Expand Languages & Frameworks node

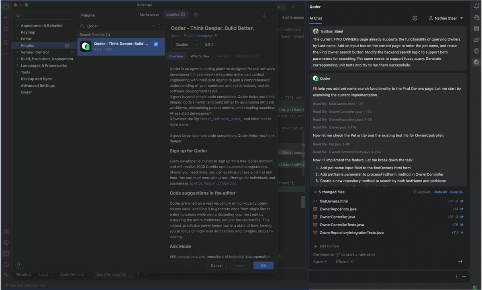[17, 66]
